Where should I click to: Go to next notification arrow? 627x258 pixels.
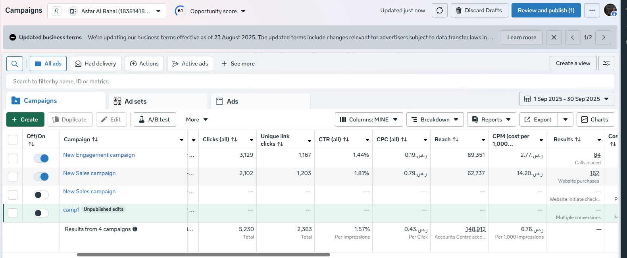click(x=604, y=37)
